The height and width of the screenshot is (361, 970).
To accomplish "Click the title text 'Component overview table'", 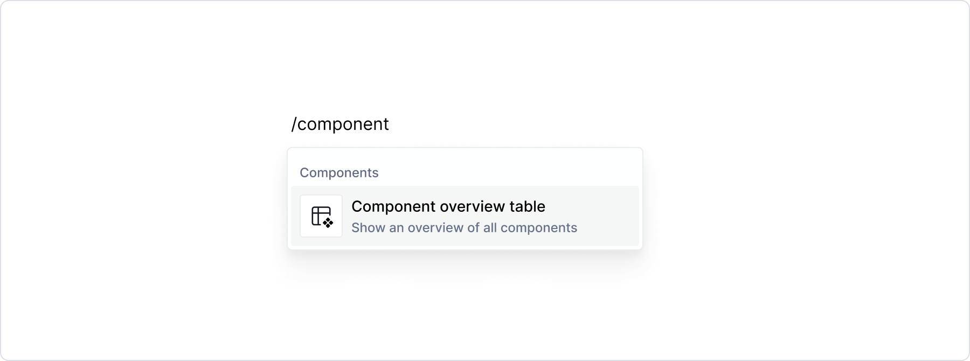I will pos(448,206).
